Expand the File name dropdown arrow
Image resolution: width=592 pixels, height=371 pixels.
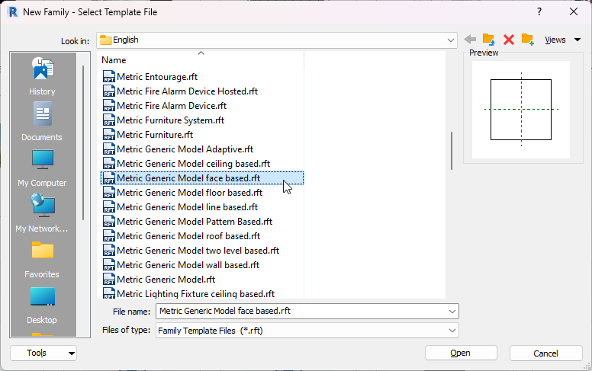click(452, 312)
